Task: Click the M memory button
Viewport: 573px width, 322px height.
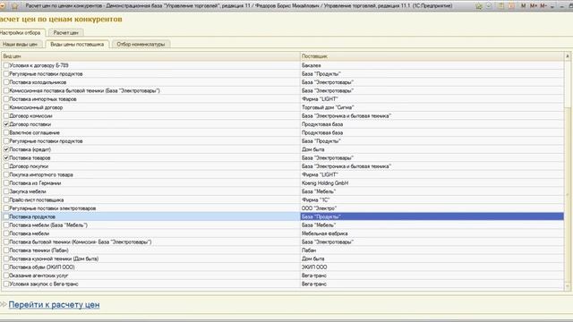Action: [523, 6]
